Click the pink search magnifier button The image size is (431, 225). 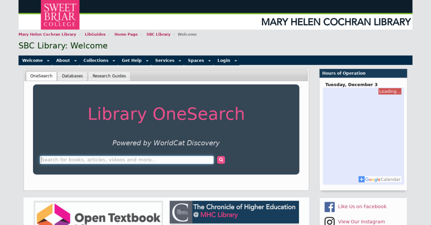coord(221,160)
